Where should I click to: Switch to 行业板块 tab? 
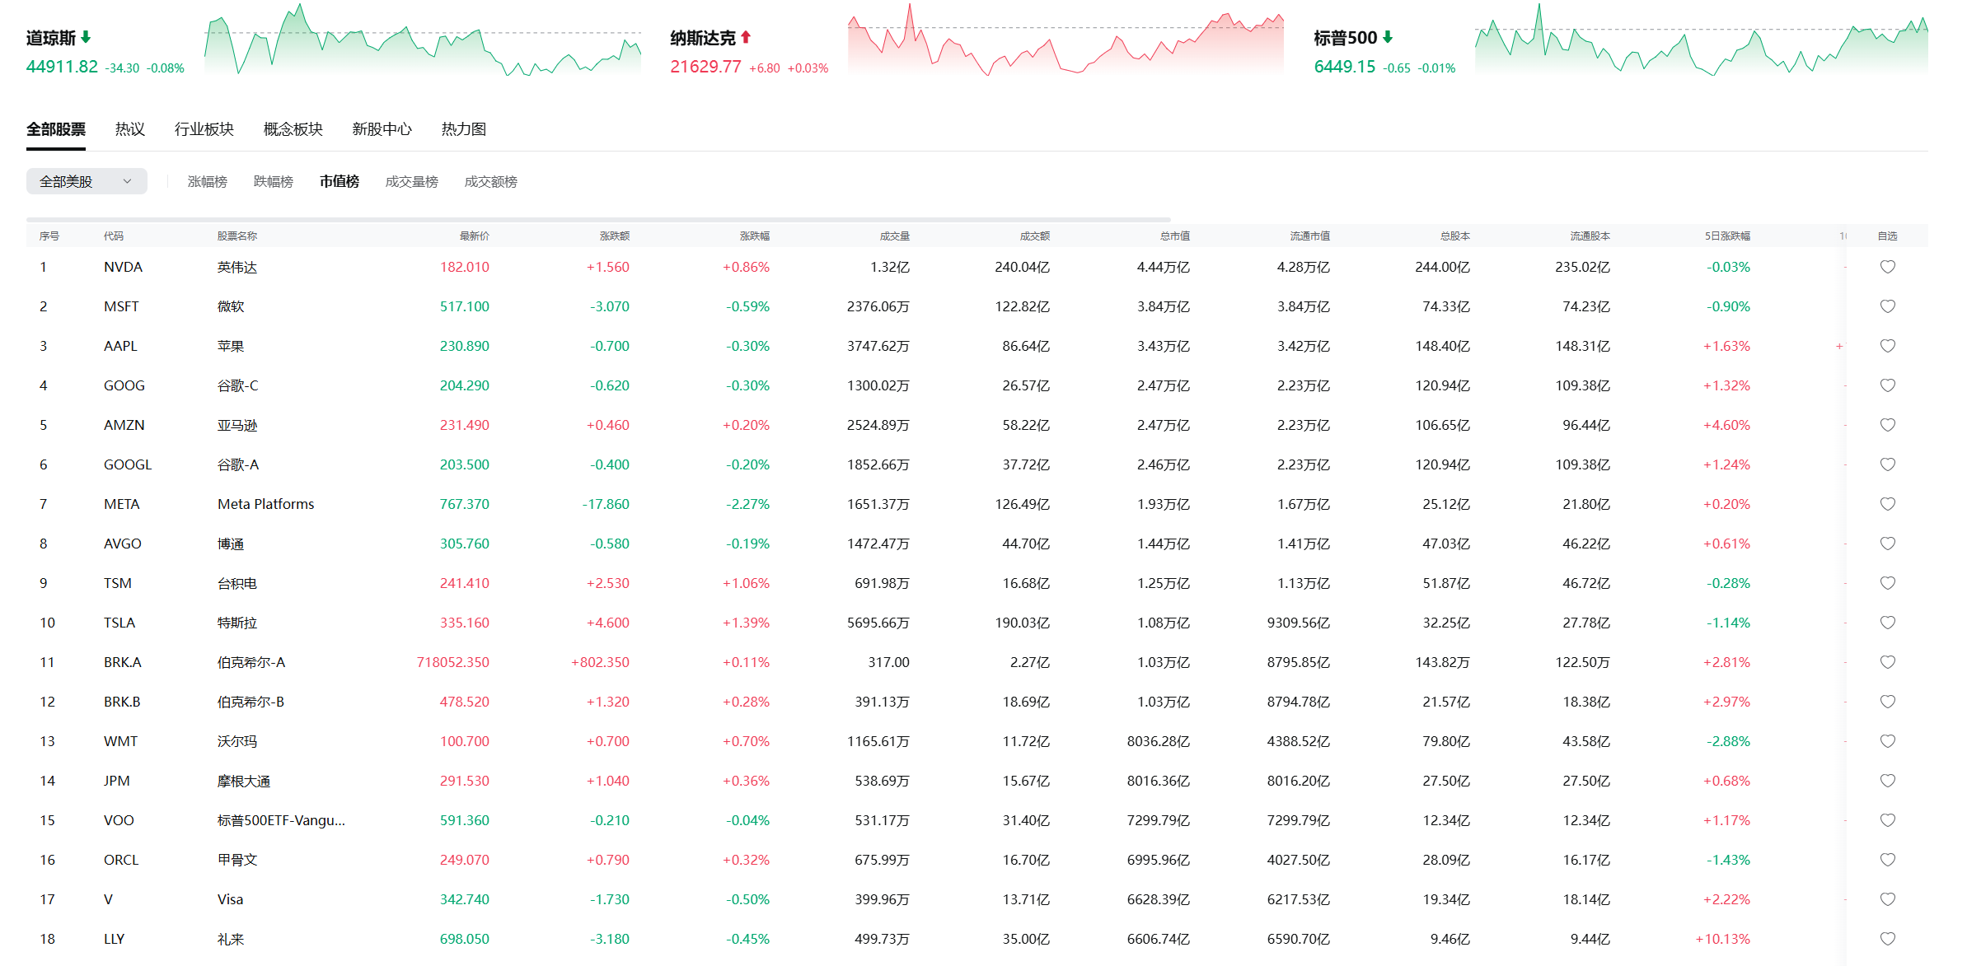tap(204, 129)
